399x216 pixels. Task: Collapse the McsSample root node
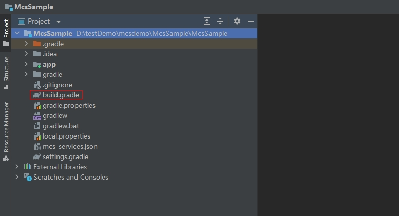point(17,33)
